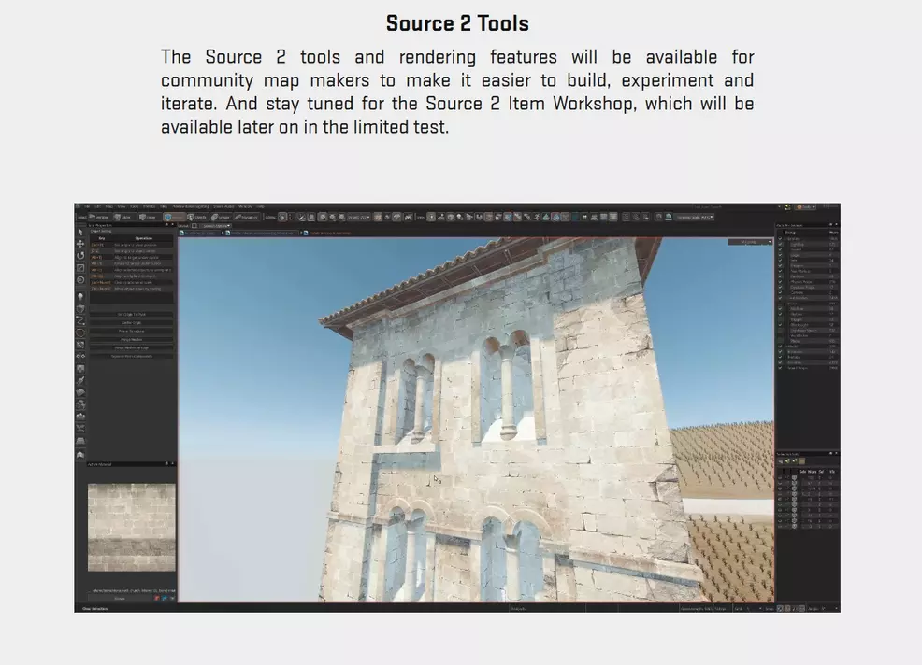Select the arrow Selection tool in left toolbar
Screen dimensions: 922x665
[80, 232]
